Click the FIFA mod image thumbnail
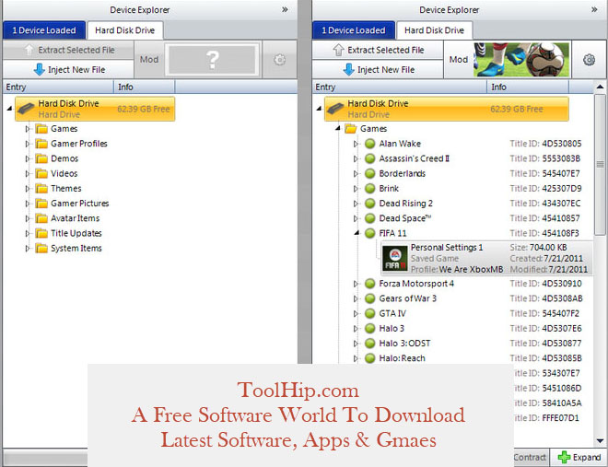 521,60
